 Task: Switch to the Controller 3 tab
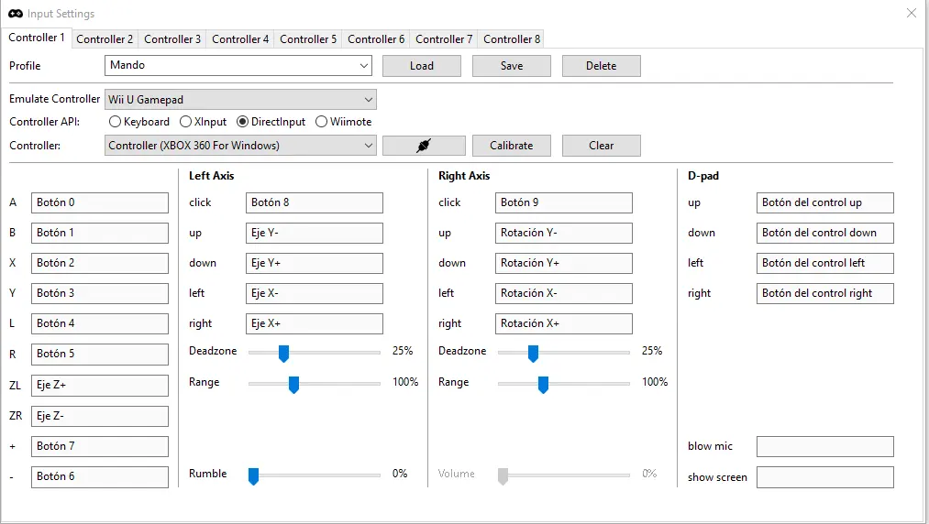pyautogui.click(x=172, y=39)
